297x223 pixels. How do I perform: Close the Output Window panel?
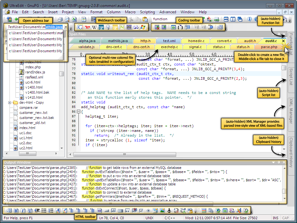284,162
